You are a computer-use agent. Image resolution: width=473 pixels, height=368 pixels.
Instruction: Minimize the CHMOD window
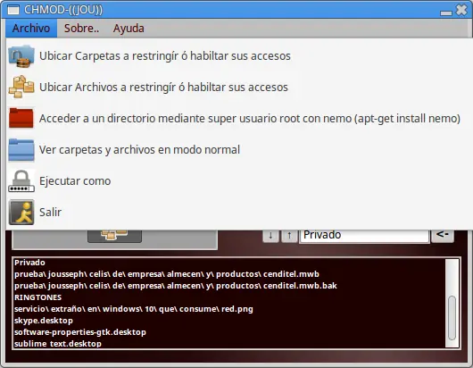point(446,13)
